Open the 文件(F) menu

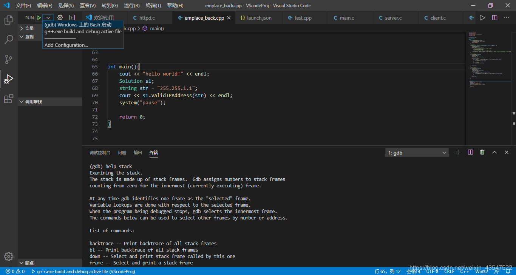[23, 5]
